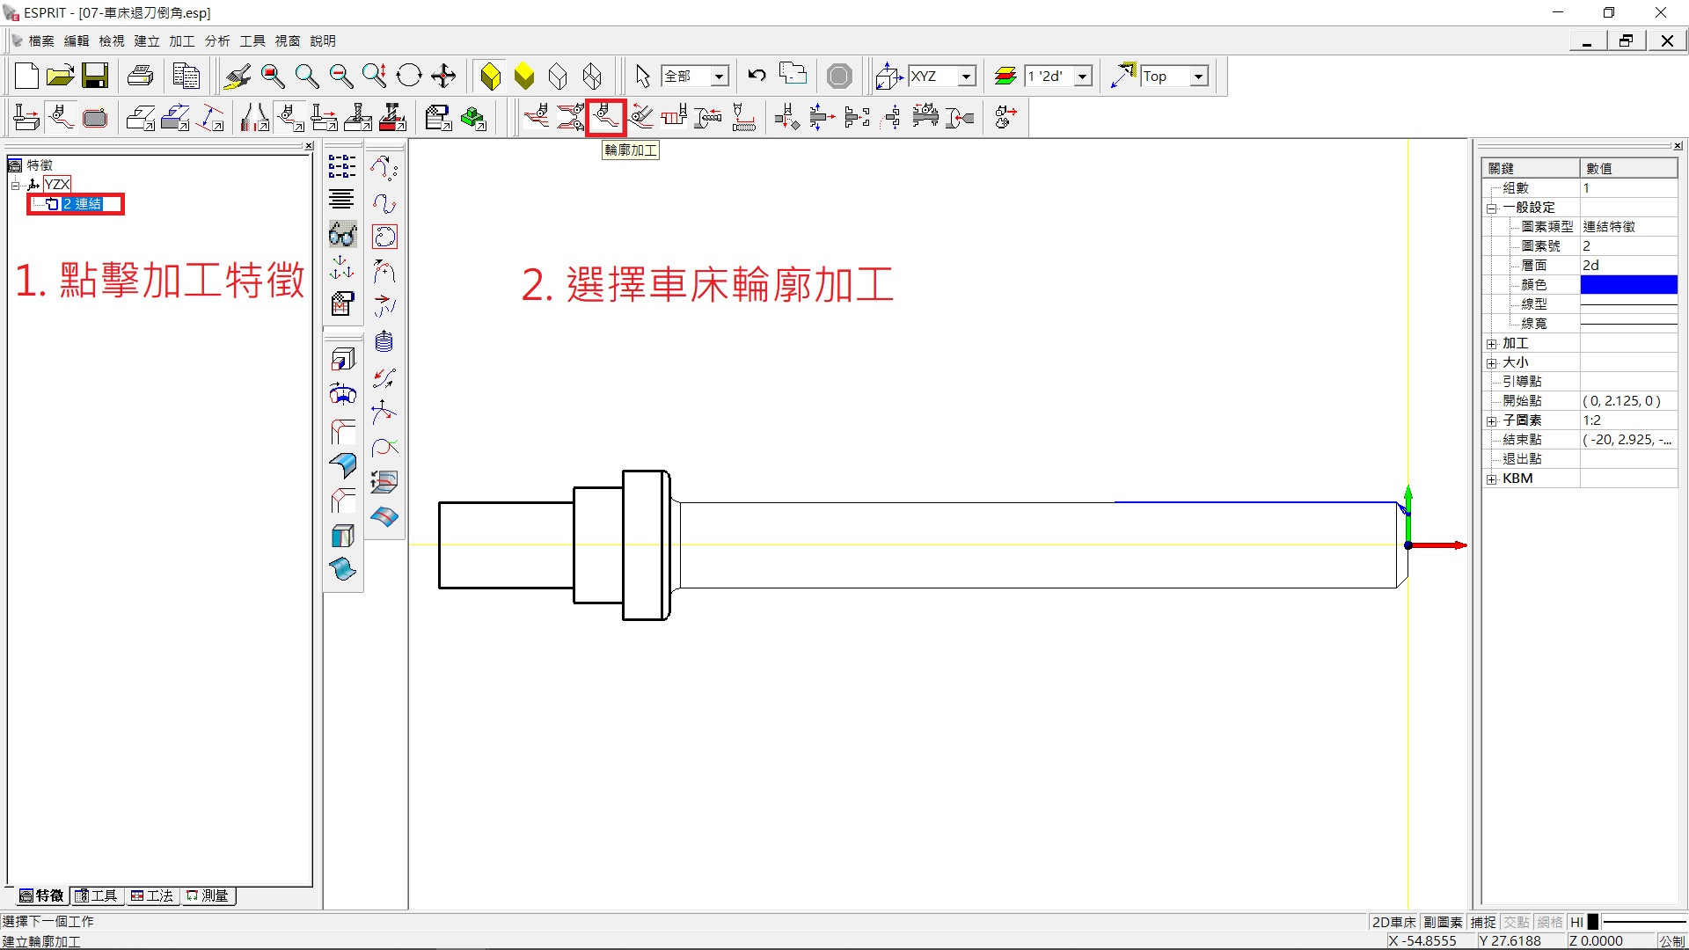
Task: Open the Top view dropdown
Action: pos(1198,77)
